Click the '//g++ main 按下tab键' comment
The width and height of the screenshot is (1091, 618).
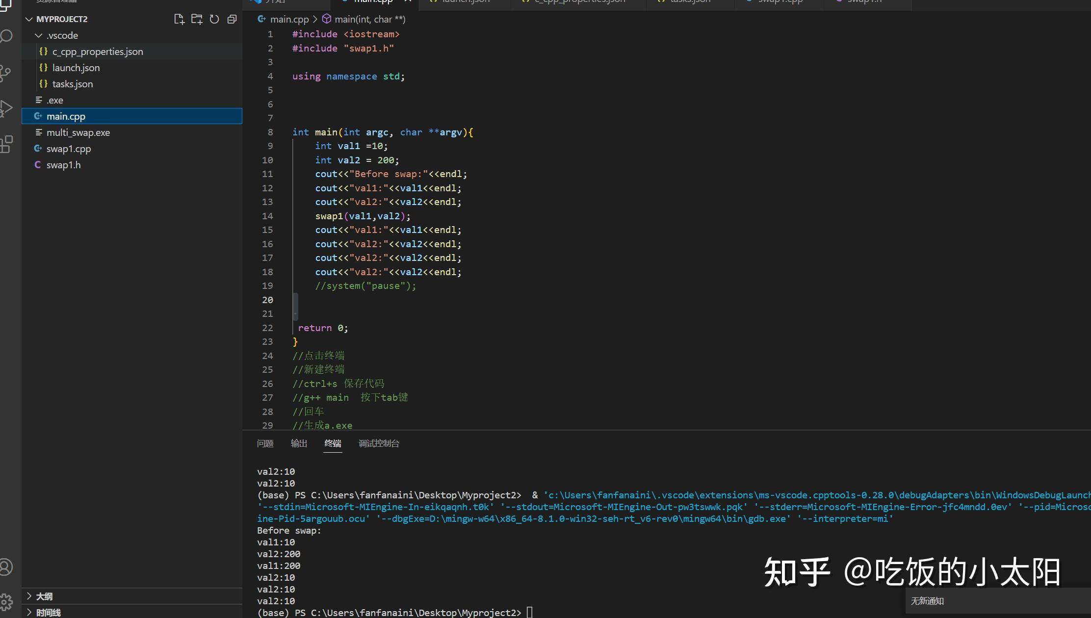(x=350, y=397)
